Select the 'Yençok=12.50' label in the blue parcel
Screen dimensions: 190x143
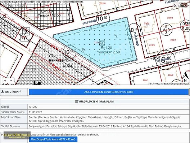coord(108,52)
